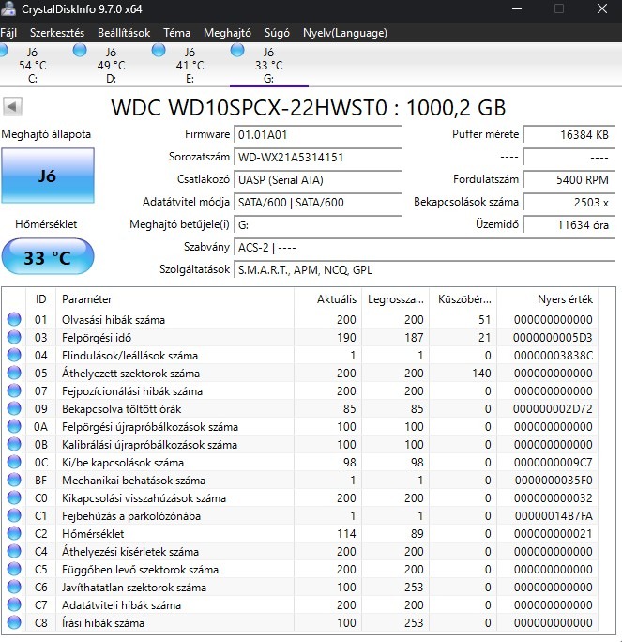
Task: Click the power-on count value 2503 x
Action: [569, 202]
